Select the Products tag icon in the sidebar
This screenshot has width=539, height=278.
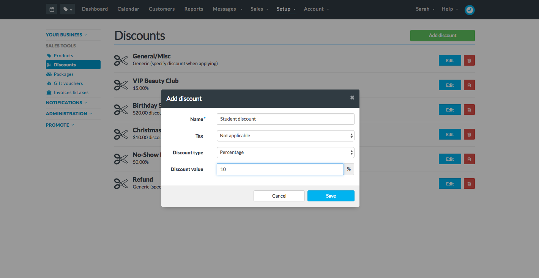50,55
